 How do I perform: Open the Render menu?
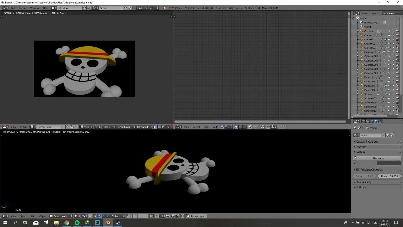coord(22,8)
